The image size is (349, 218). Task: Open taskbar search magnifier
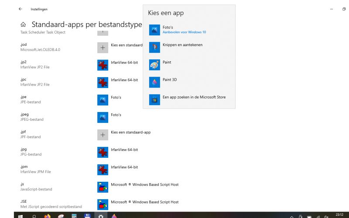click(x=34, y=216)
